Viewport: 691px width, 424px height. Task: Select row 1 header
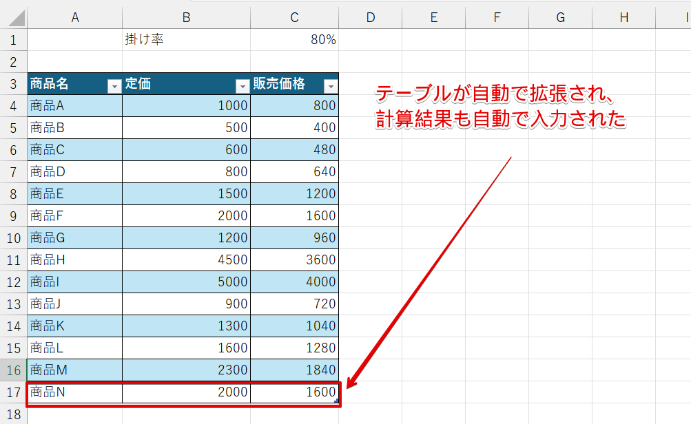[13, 40]
